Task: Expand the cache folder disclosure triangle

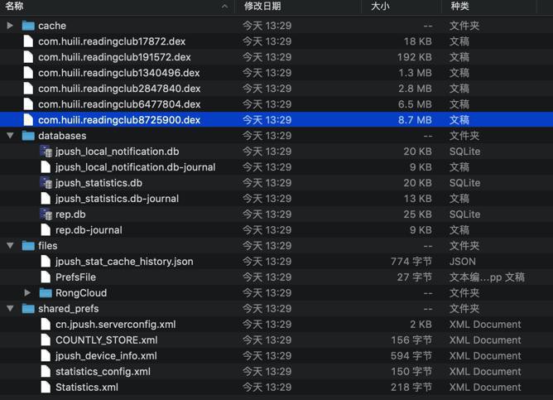Action: tap(10, 26)
